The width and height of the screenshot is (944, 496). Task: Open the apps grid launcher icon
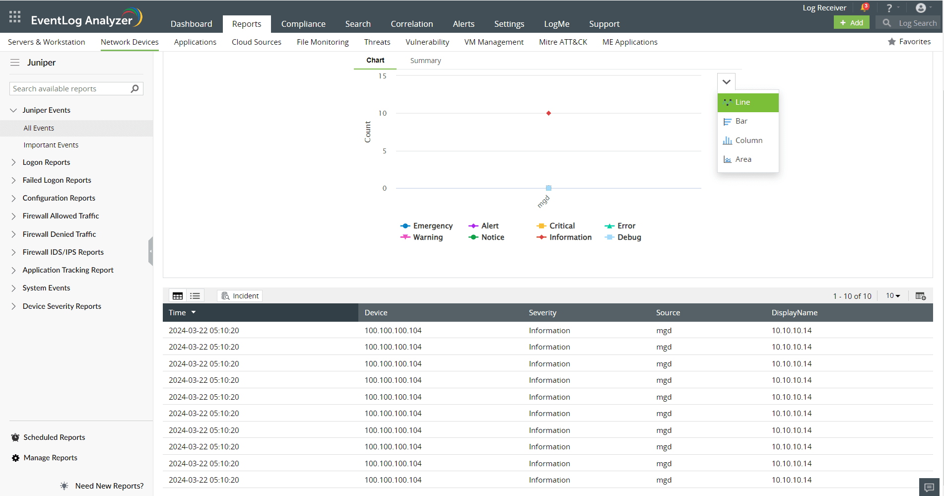(15, 17)
